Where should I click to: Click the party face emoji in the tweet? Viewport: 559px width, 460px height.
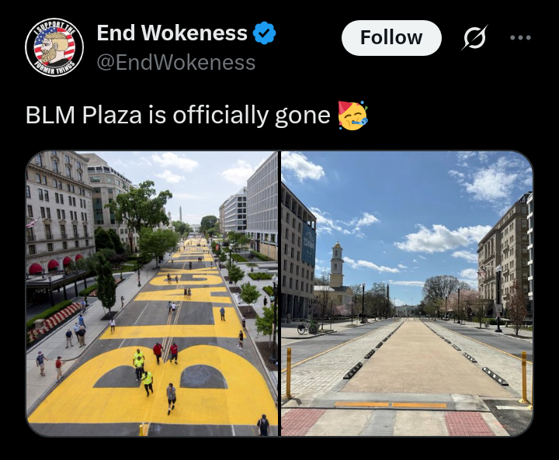coord(352,115)
